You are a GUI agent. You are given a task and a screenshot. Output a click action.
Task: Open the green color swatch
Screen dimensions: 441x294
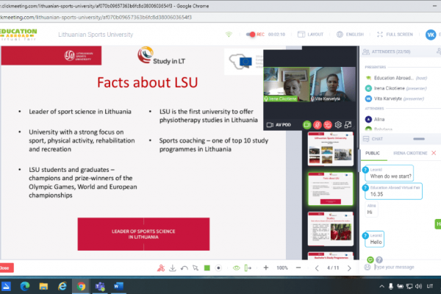coord(207,268)
